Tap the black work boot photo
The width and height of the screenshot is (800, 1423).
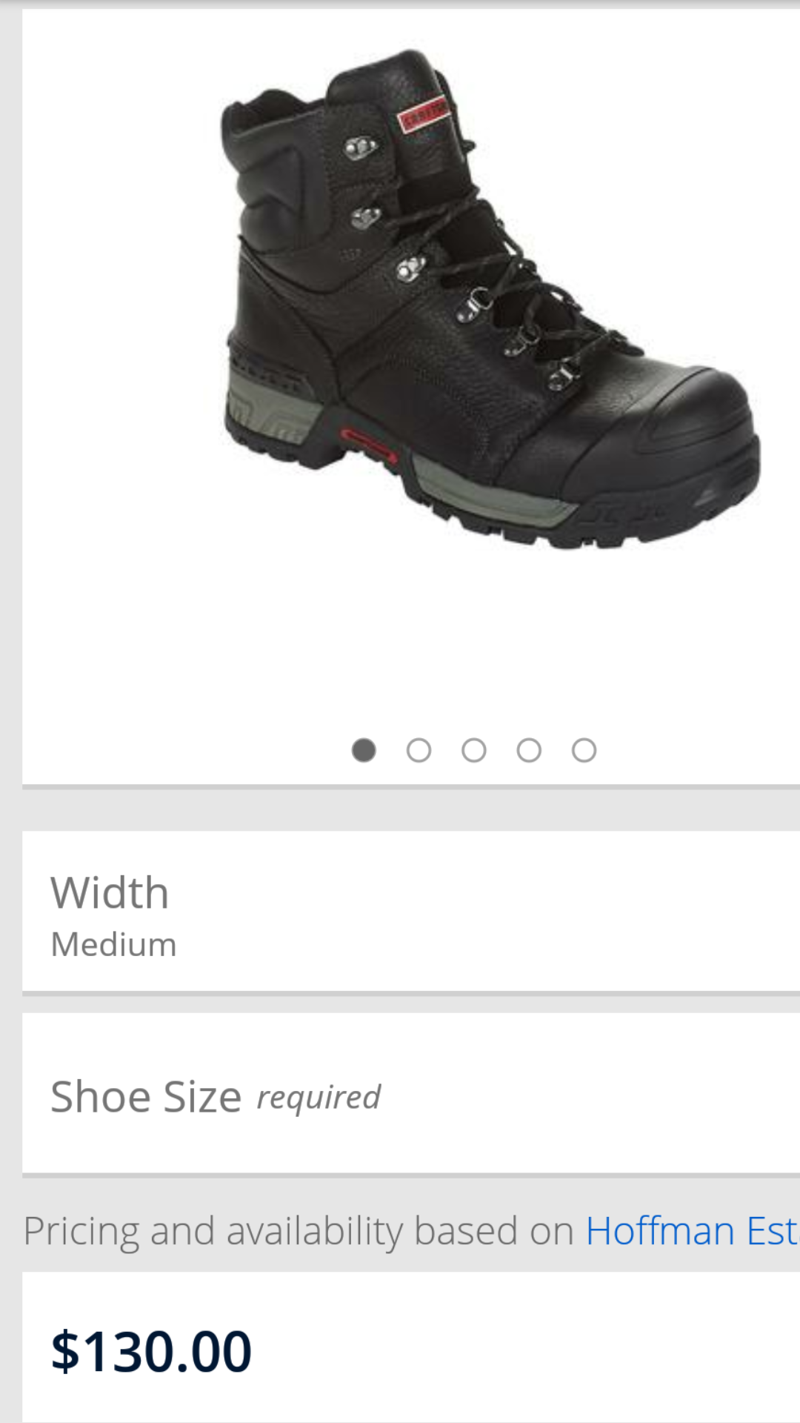(489, 300)
